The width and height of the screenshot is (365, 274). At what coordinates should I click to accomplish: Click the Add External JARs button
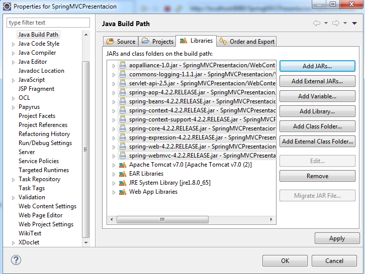(x=317, y=81)
